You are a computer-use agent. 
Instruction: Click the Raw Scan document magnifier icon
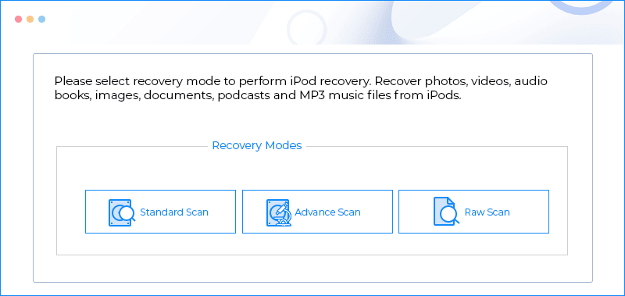446,212
